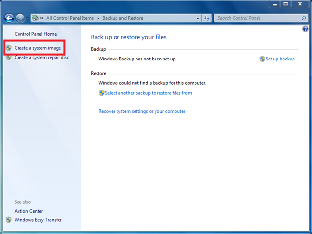Click the Back navigation arrow
Screen dimensions: 312x234
coord(9,18)
